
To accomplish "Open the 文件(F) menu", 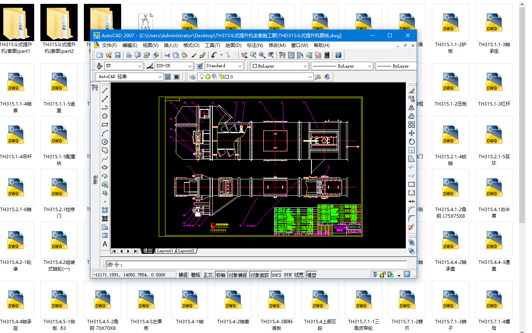I will (110, 45).
